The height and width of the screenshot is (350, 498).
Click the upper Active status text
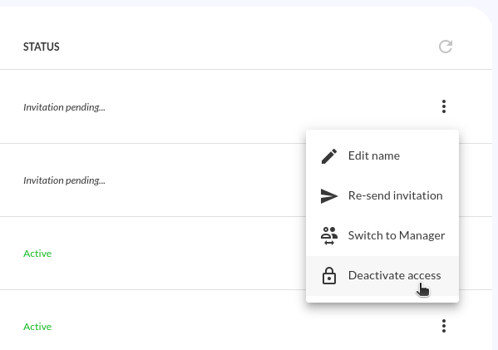[x=37, y=254]
